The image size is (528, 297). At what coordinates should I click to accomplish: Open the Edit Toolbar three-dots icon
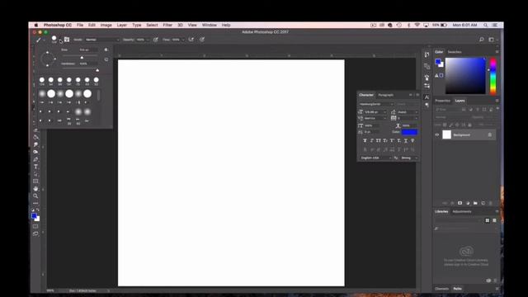[x=35, y=203]
